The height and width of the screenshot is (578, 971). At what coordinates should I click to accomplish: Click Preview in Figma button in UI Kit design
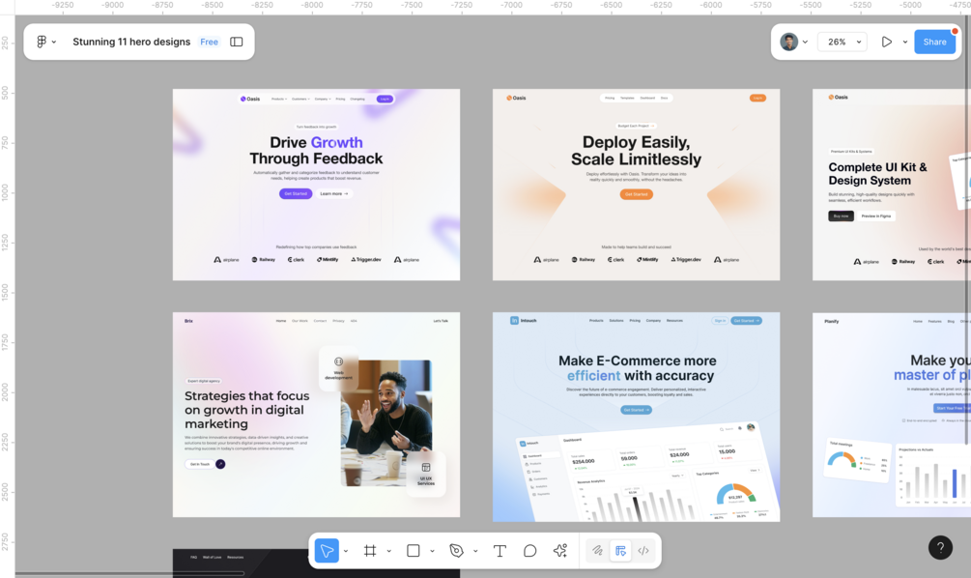(875, 217)
